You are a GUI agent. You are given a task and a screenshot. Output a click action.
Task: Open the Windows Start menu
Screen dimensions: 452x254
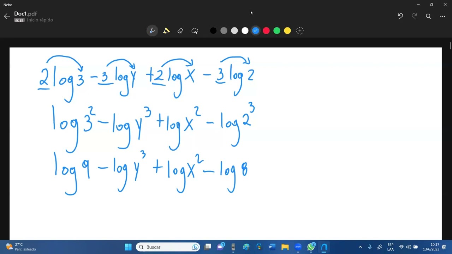click(128, 247)
